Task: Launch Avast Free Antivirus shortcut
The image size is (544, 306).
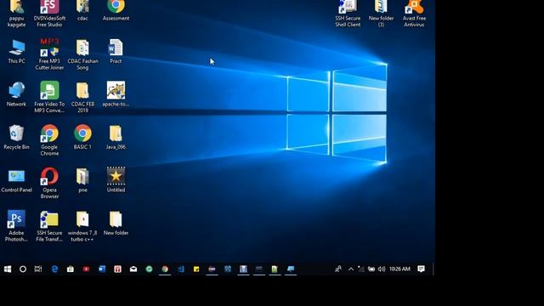Action: tap(414, 14)
